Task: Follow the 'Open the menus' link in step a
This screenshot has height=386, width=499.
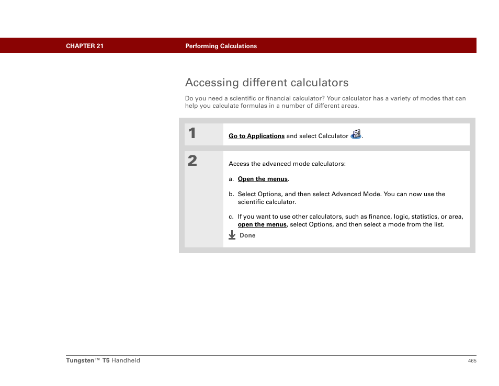Action: click(x=263, y=179)
